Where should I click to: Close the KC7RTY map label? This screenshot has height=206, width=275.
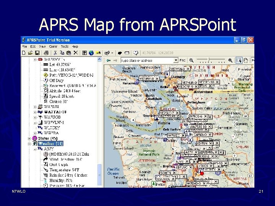pos(219,169)
